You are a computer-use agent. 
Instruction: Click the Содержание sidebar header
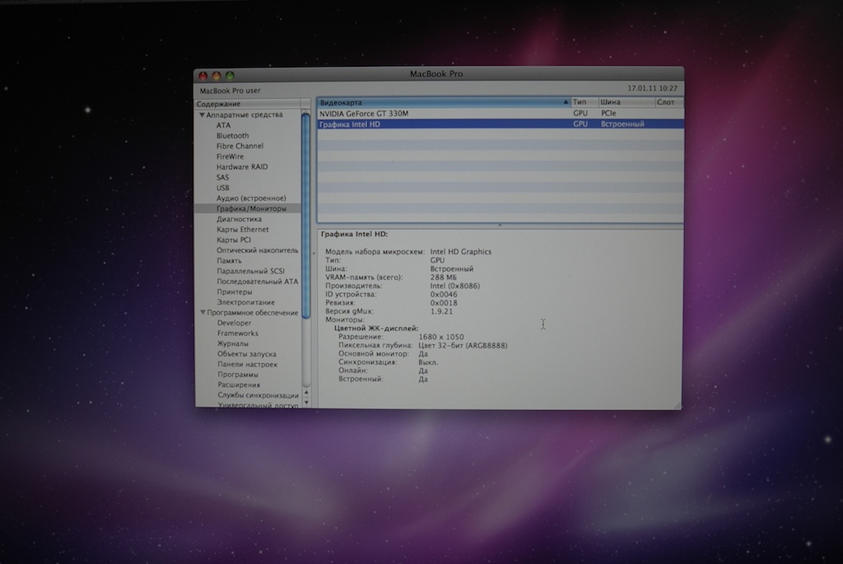tap(248, 104)
